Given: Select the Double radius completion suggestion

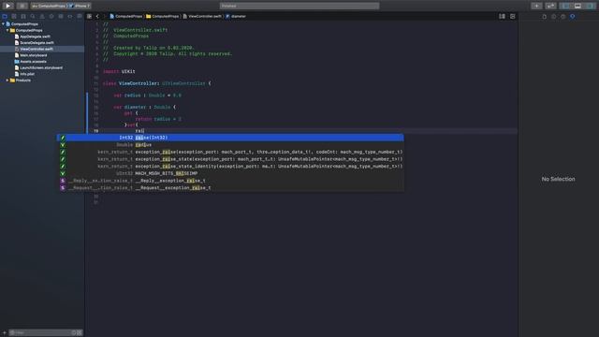Looking at the screenshot, I should point(230,145).
